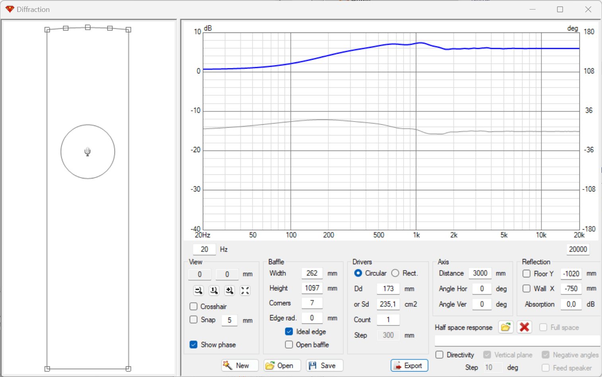
Task: Export the diffraction response
Action: (409, 365)
